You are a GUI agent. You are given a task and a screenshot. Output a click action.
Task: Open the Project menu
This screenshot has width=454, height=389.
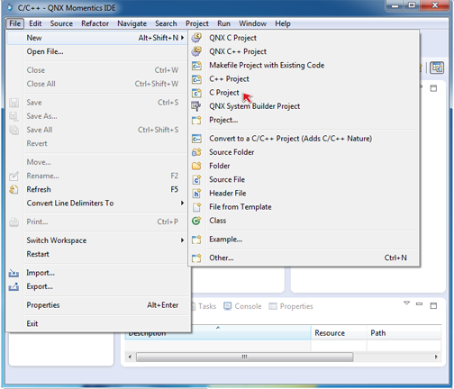coord(197,23)
